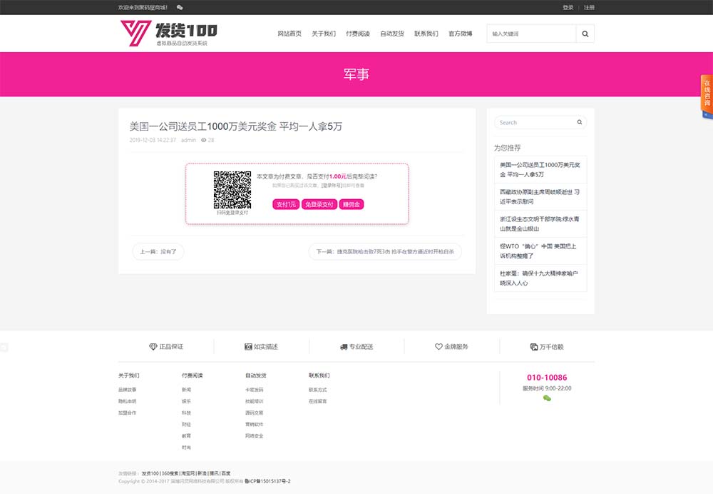Click friendly link 淘宝网 in footer
This screenshot has width=713, height=494.
coord(188,473)
